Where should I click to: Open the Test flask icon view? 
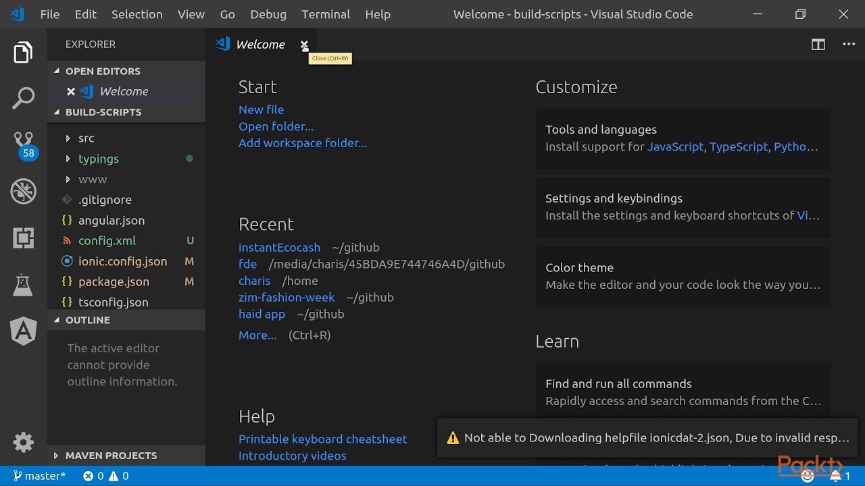point(23,285)
